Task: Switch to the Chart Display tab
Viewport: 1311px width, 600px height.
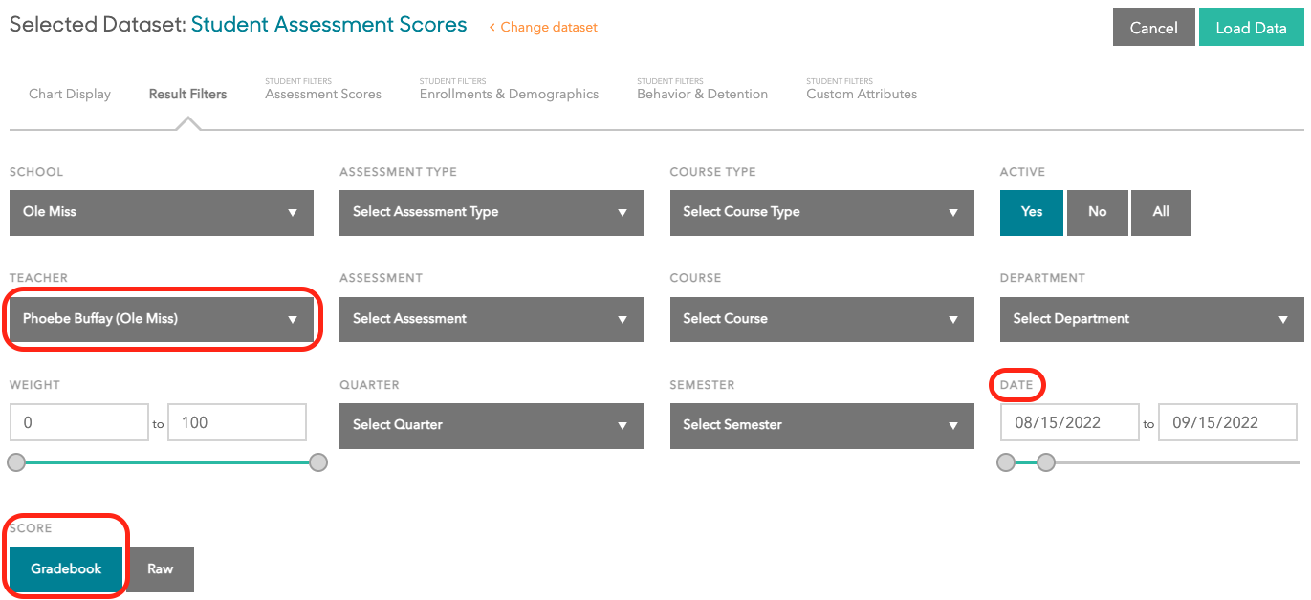Action: click(x=70, y=95)
